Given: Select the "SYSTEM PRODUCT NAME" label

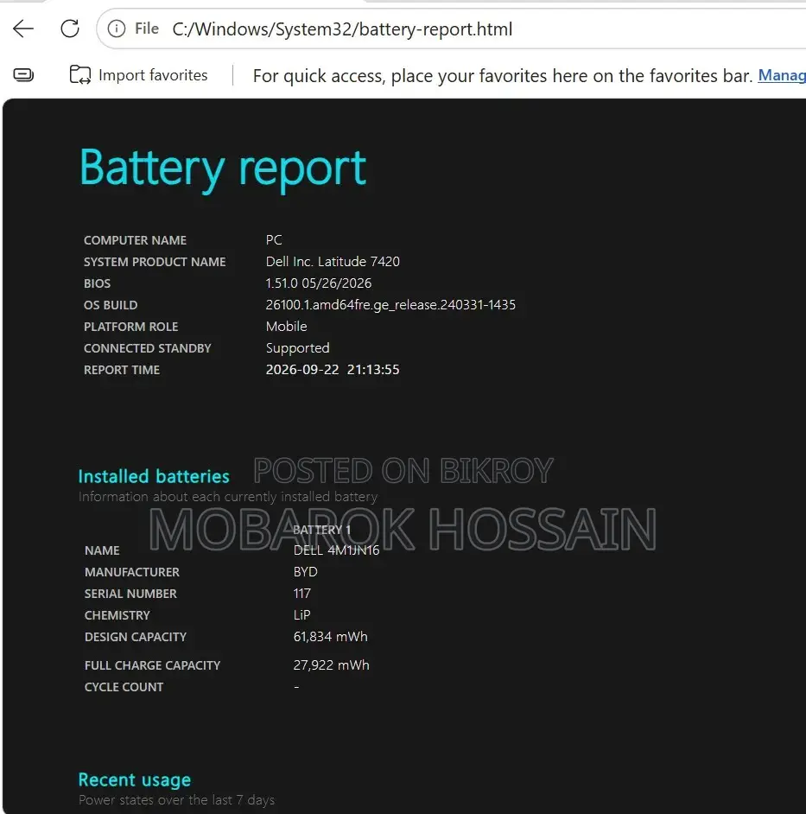Looking at the screenshot, I should pos(155,262).
